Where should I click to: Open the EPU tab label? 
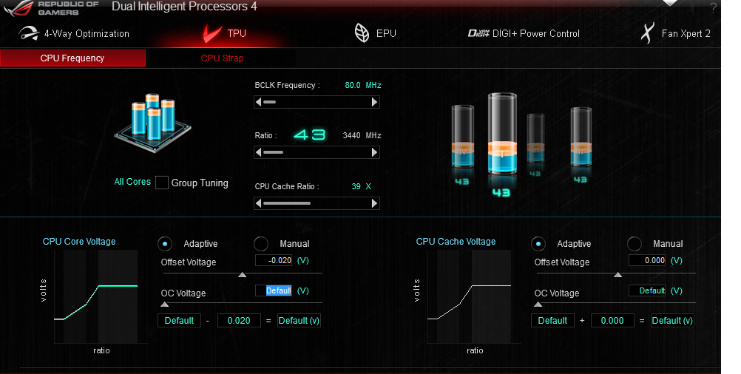tap(386, 33)
